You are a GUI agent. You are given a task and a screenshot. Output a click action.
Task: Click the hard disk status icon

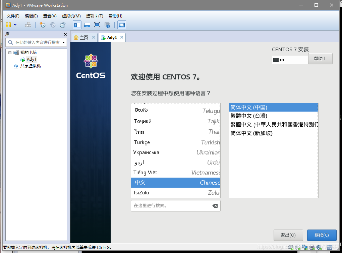[291, 247]
